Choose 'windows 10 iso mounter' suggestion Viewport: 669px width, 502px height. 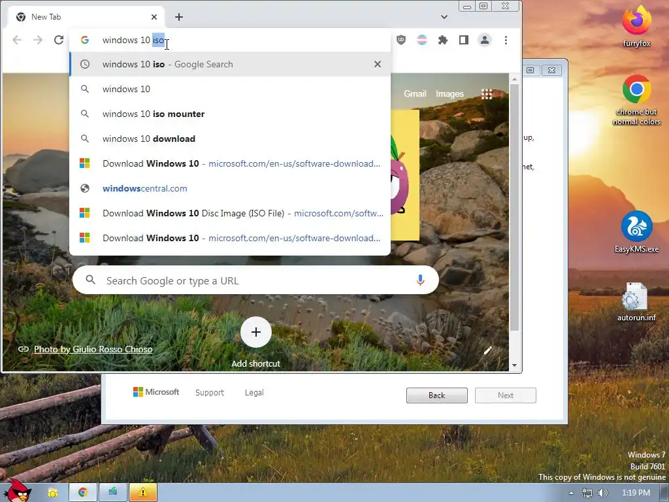point(230,114)
